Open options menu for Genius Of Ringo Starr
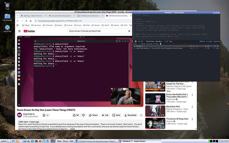229x143 pixels. pos(192,119)
